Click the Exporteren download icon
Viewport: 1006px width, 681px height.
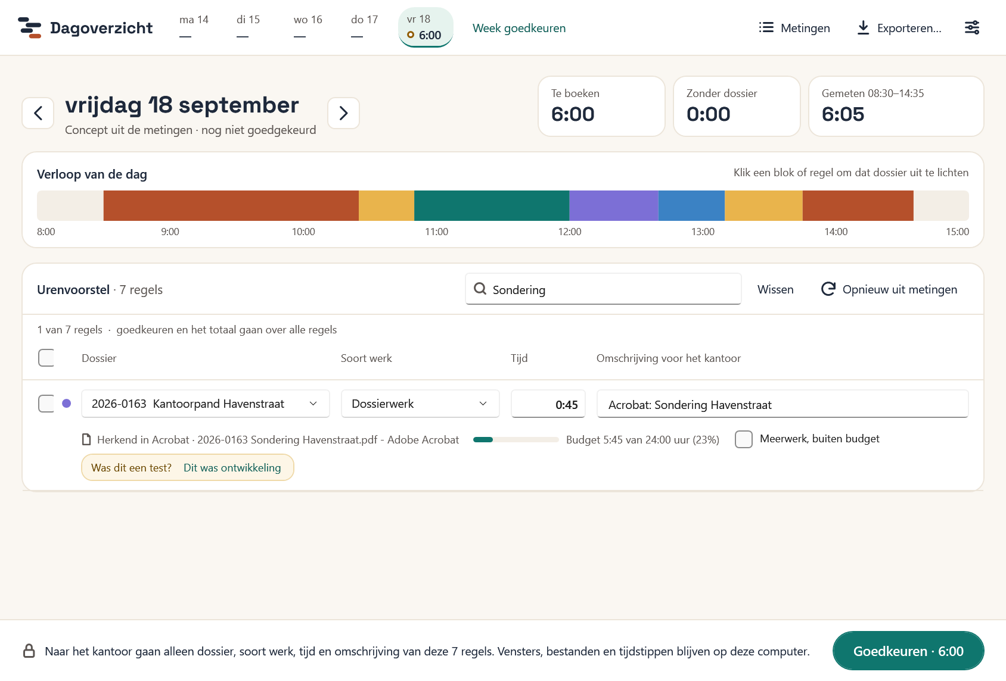[863, 27]
